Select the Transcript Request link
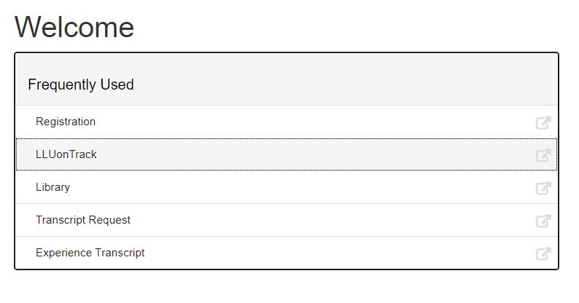 (x=83, y=220)
